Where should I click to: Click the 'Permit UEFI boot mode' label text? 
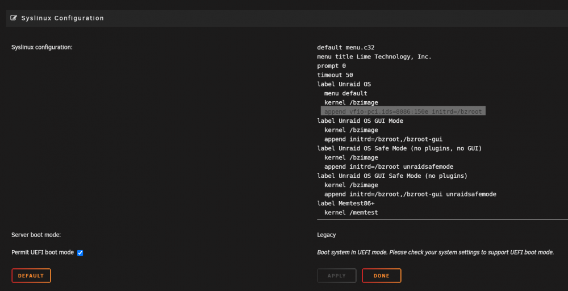point(43,252)
